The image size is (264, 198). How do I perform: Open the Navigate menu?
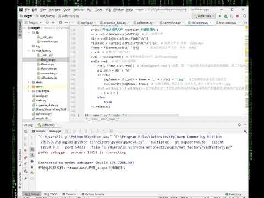tap(54, 10)
